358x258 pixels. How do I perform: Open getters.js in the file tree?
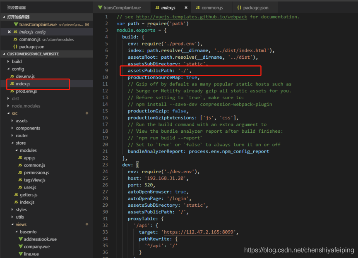(x=29, y=195)
